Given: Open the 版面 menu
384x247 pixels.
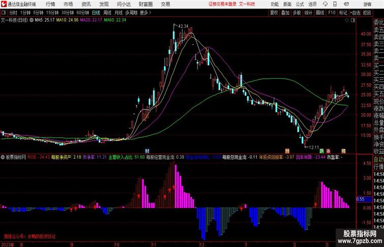Looking at the screenshot, I should (x=287, y=4).
